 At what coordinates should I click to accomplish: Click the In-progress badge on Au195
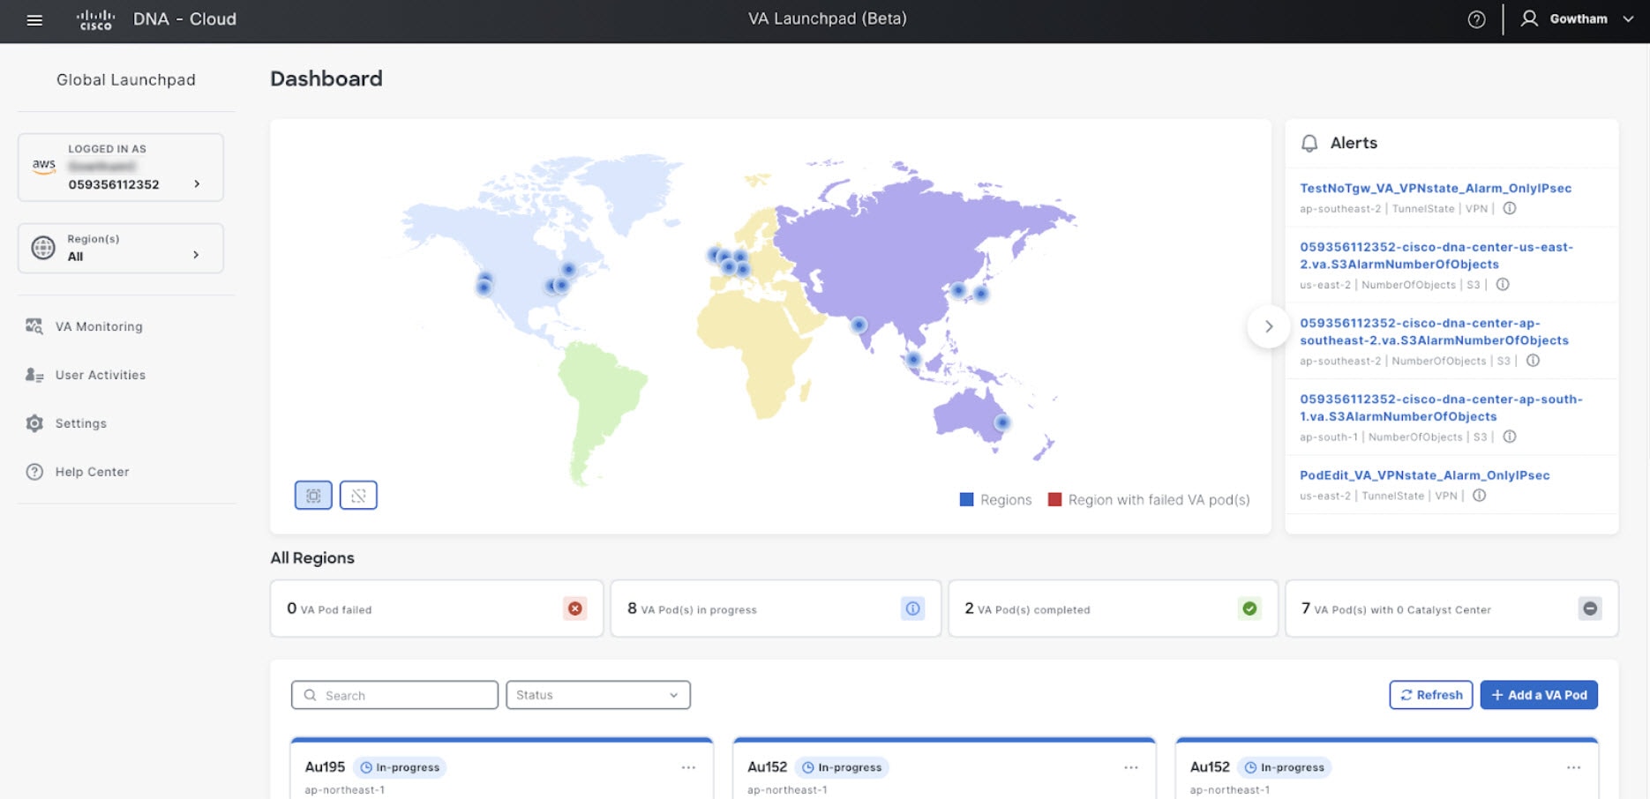(x=400, y=767)
